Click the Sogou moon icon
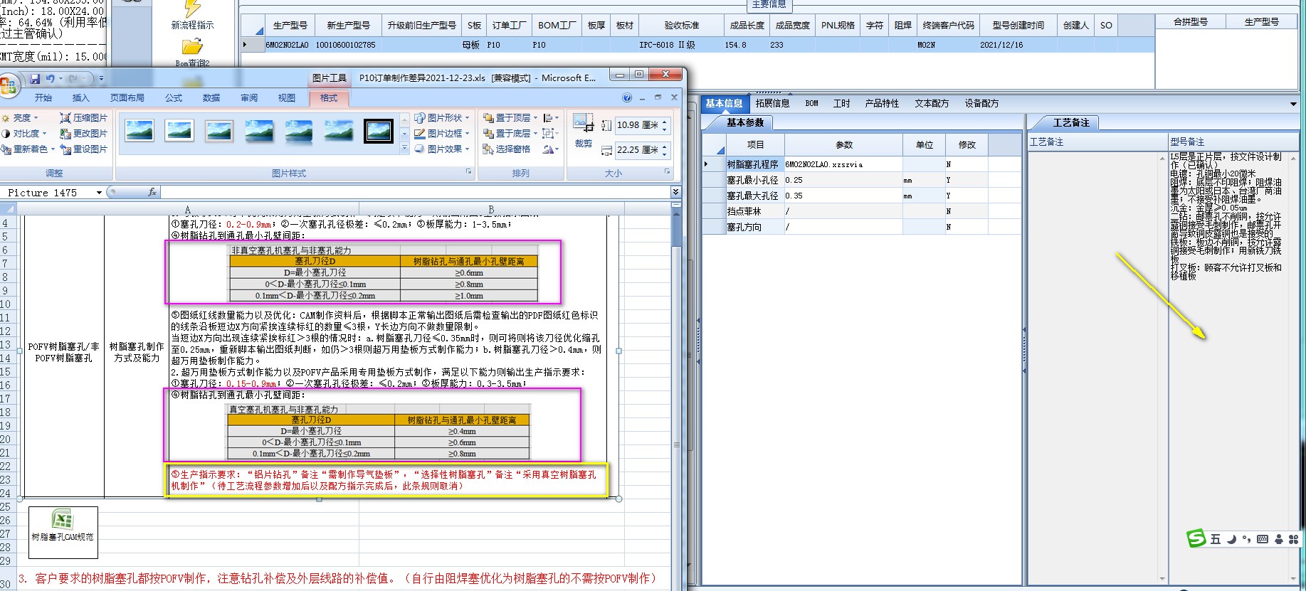The width and height of the screenshot is (1306, 591). 1231,539
